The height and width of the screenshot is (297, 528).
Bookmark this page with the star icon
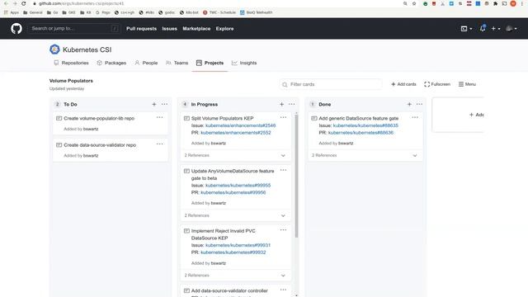pyautogui.click(x=414, y=3)
